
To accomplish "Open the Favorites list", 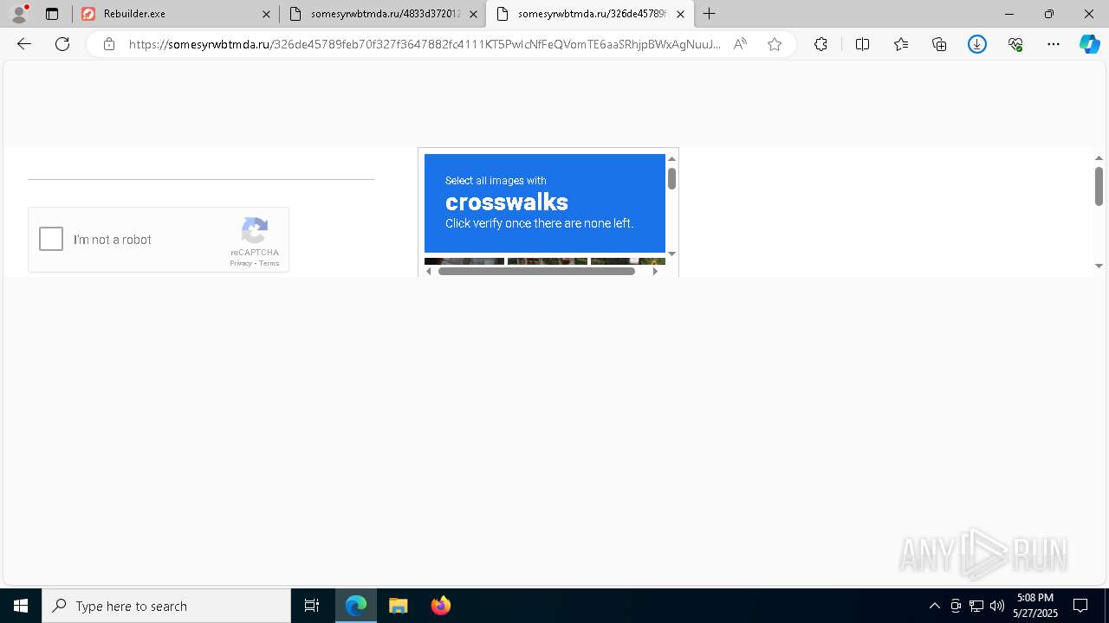I will pyautogui.click(x=901, y=44).
